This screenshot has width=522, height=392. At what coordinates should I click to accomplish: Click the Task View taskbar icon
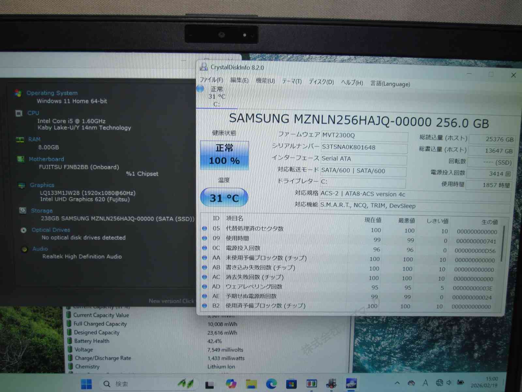(209, 385)
